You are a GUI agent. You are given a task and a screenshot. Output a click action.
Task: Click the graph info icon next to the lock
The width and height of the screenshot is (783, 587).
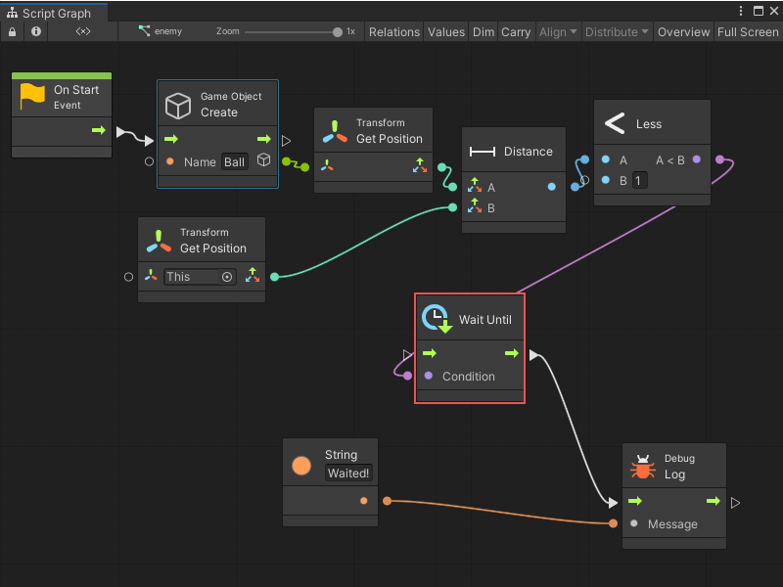click(35, 31)
